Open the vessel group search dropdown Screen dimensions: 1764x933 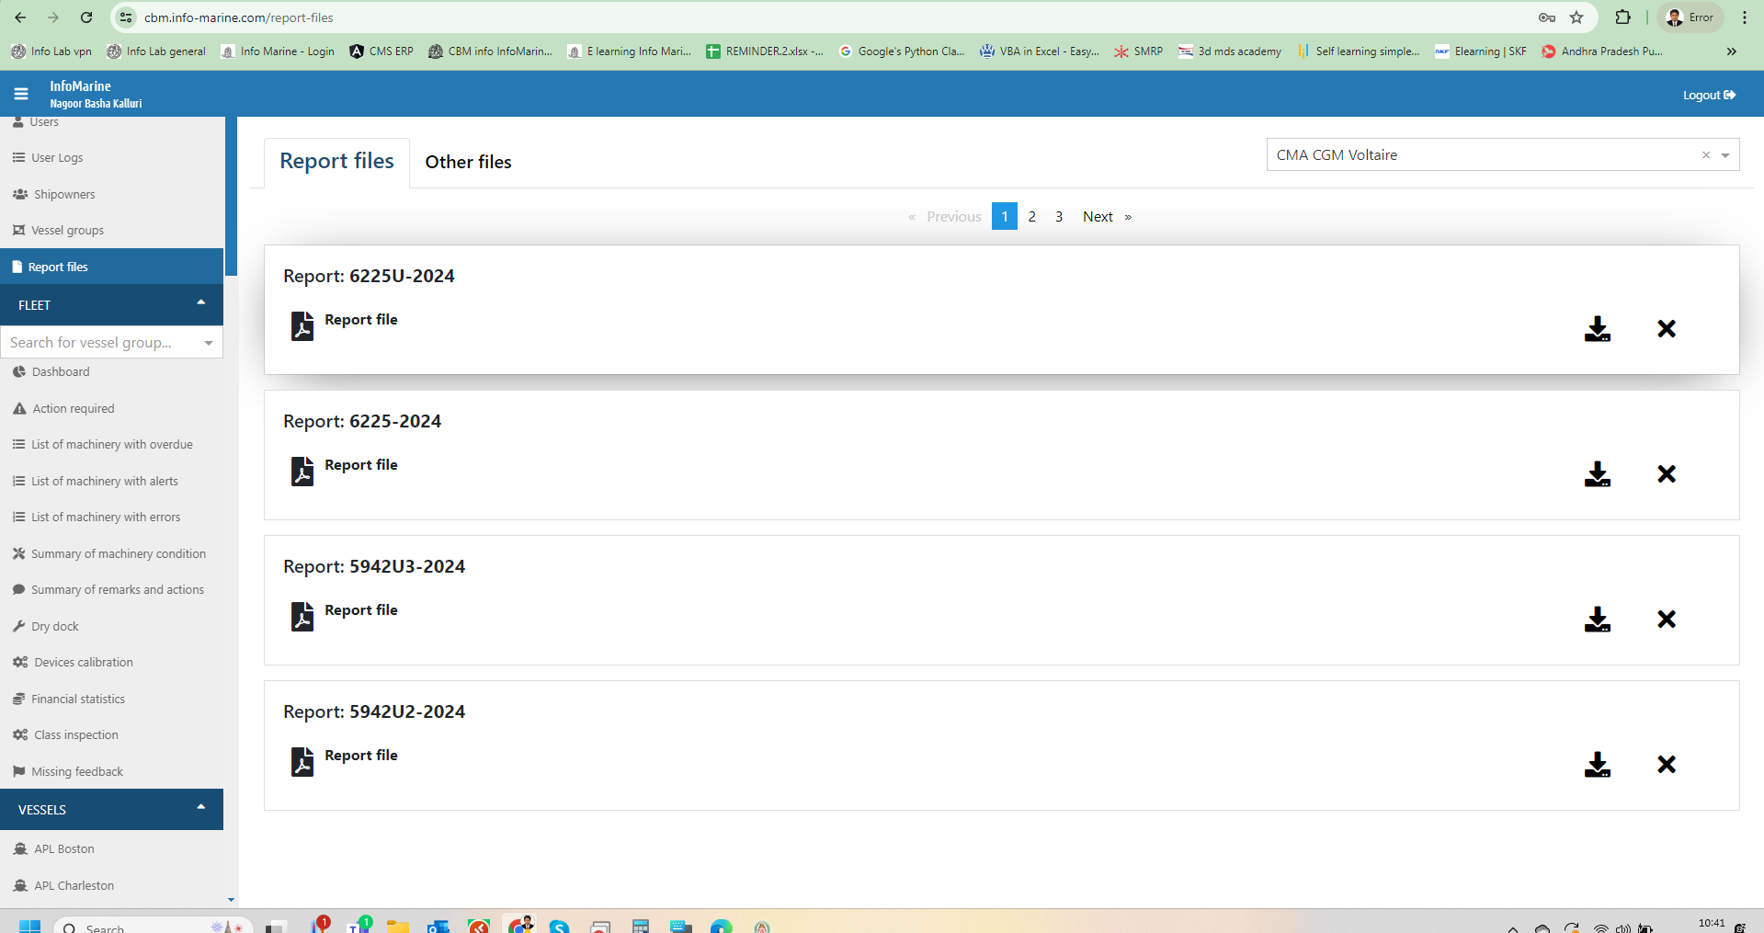(x=209, y=343)
